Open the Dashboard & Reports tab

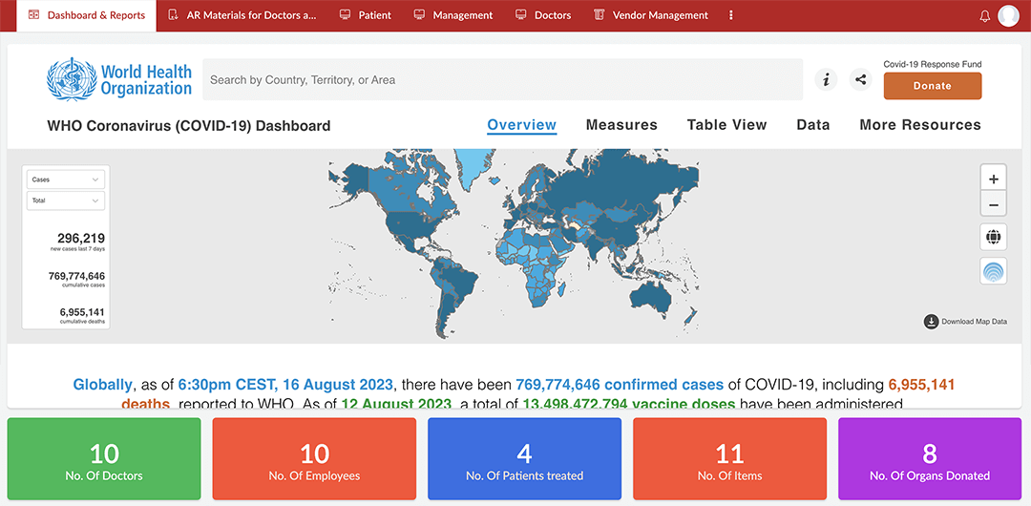pyautogui.click(x=86, y=15)
